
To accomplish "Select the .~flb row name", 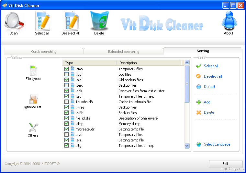I will tap(79, 113).
